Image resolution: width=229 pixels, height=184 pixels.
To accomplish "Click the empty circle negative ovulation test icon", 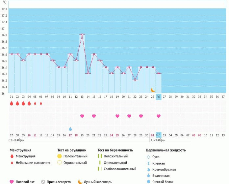I will click(x=59, y=163).
